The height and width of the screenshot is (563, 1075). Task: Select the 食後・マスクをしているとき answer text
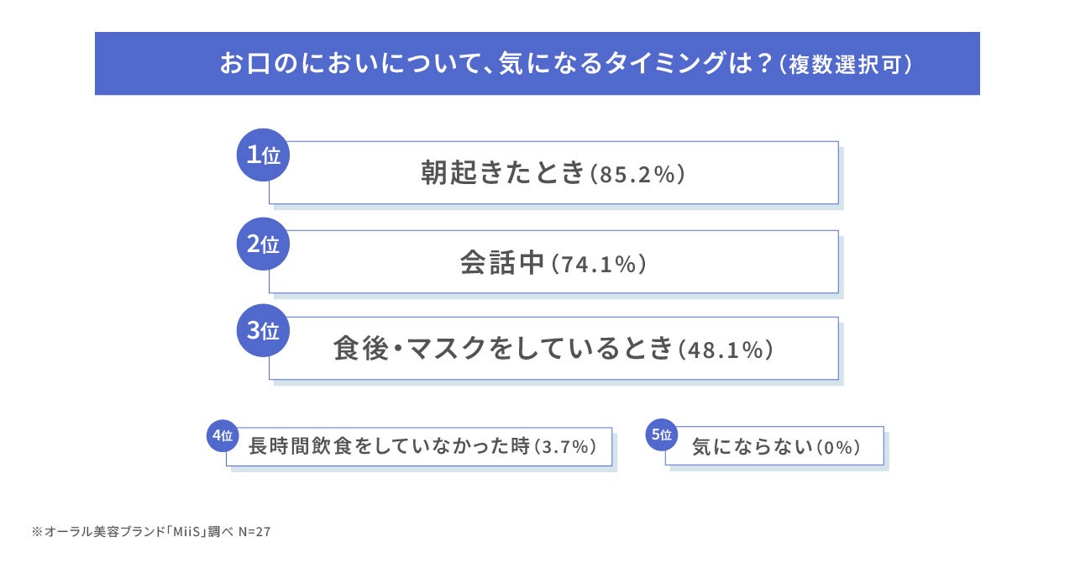point(503,350)
